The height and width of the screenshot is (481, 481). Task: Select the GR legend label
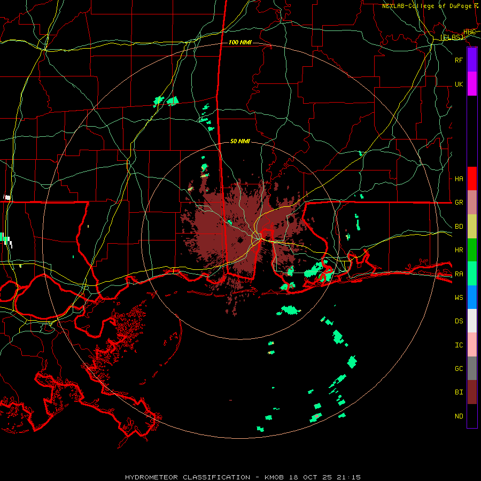[x=459, y=203]
